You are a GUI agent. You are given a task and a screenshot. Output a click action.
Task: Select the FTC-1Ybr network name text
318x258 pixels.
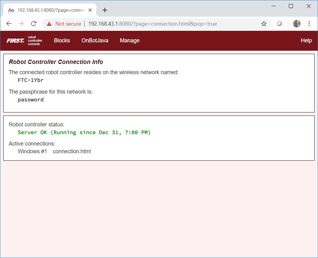click(30, 80)
